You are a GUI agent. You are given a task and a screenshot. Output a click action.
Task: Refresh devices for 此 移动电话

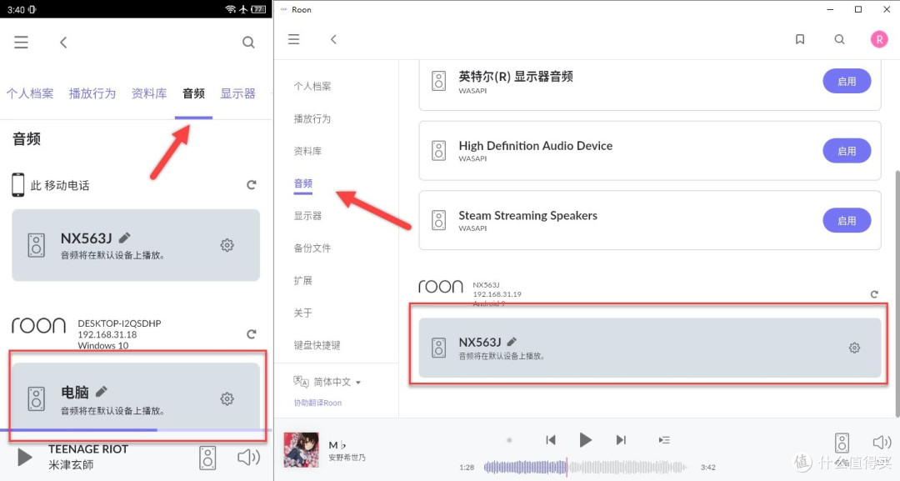coord(251,184)
